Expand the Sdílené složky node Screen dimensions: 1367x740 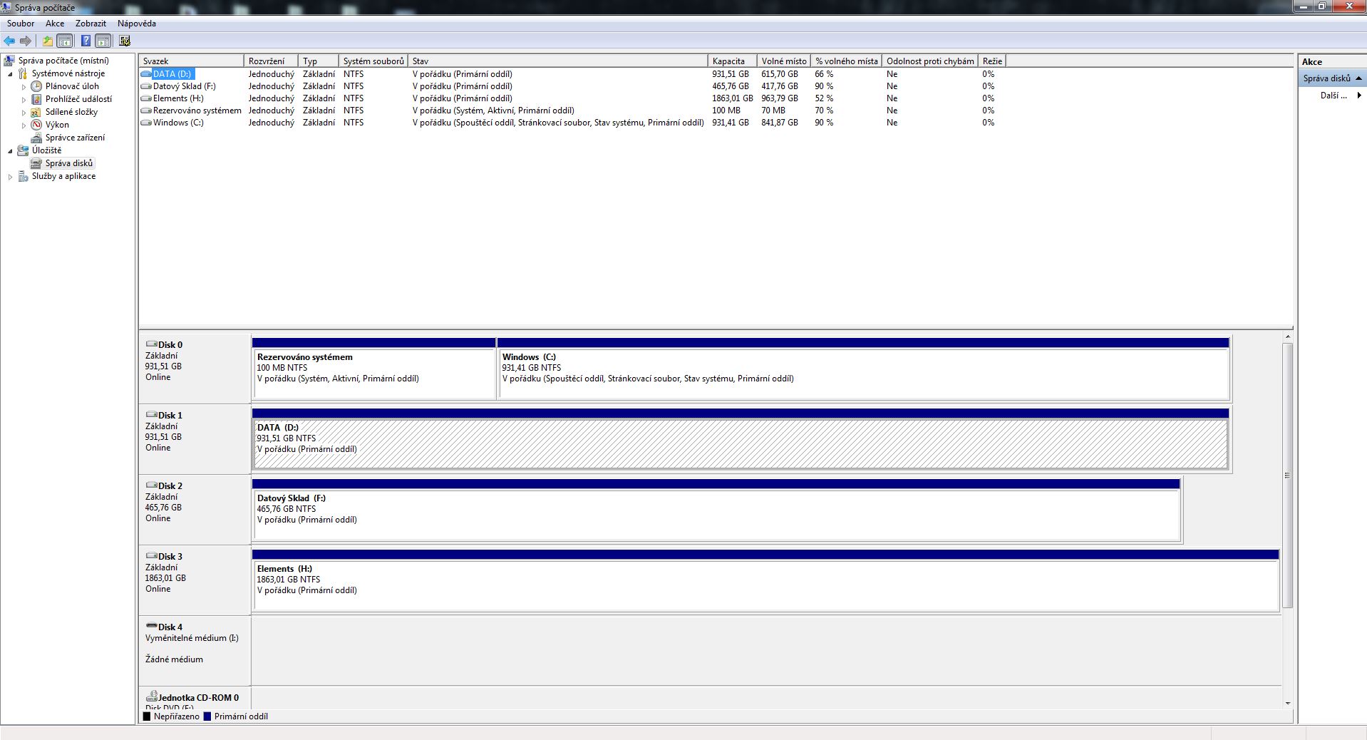[24, 113]
